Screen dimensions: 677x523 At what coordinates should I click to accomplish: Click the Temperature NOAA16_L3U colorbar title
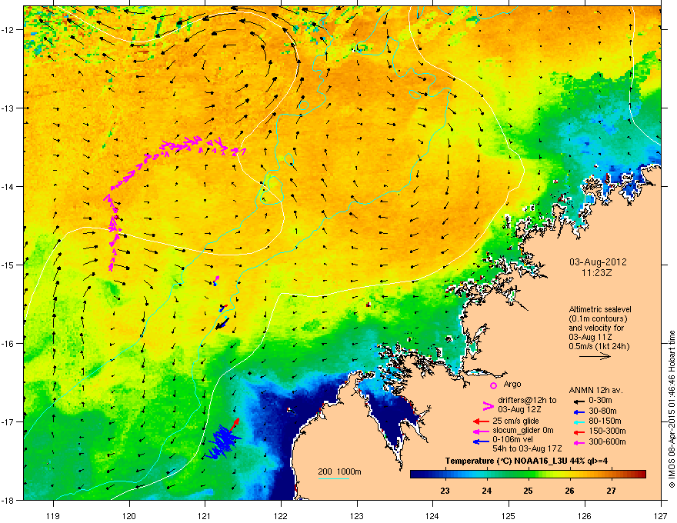(526, 461)
